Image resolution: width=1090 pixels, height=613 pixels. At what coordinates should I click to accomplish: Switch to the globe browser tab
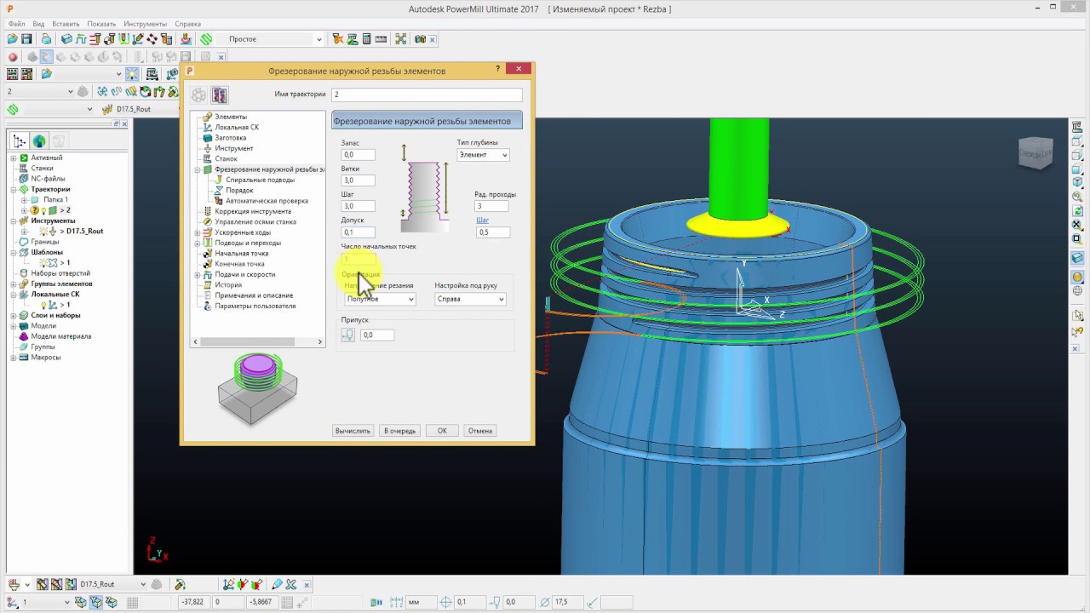coord(40,141)
